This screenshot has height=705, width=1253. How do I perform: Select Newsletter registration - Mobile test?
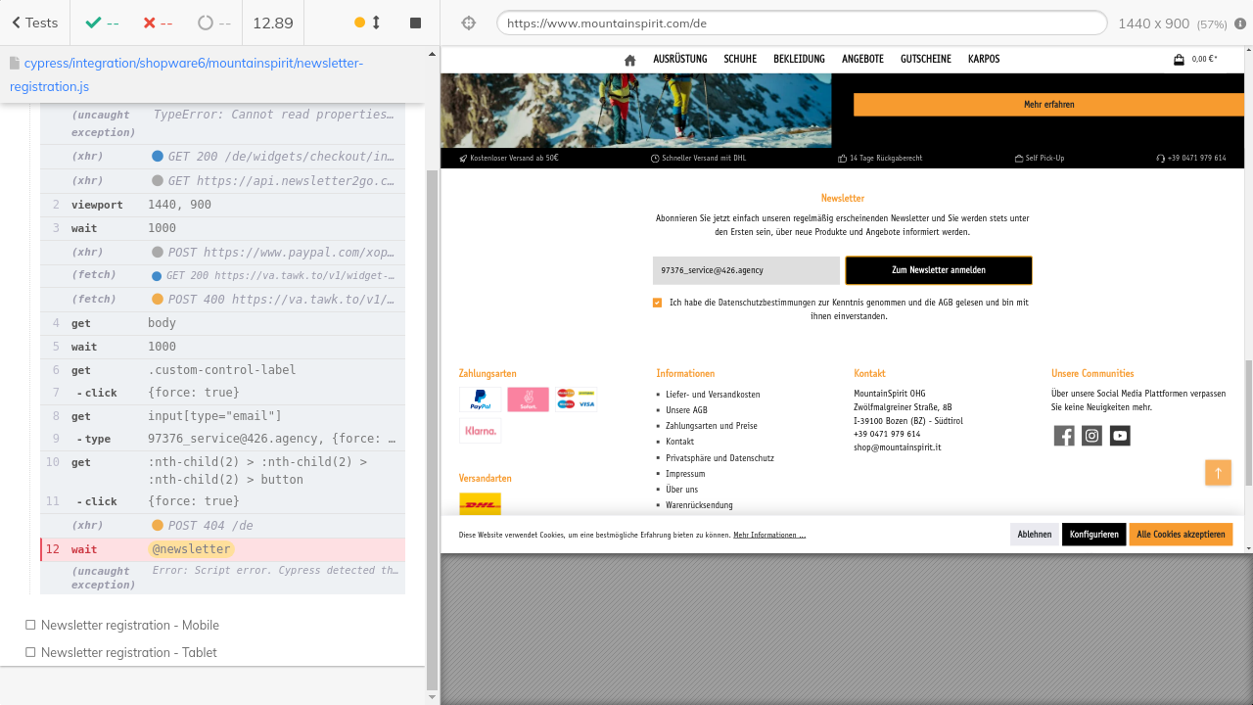pyautogui.click(x=129, y=625)
